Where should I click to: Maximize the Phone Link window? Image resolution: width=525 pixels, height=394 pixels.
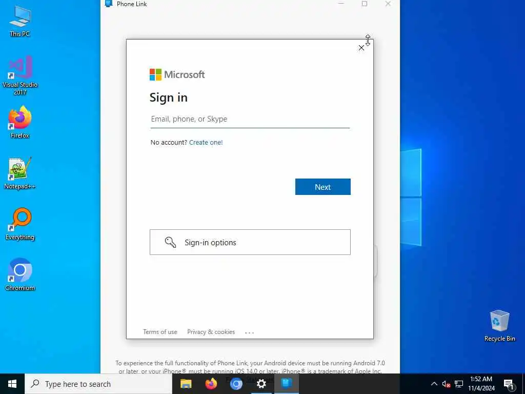[x=365, y=4]
